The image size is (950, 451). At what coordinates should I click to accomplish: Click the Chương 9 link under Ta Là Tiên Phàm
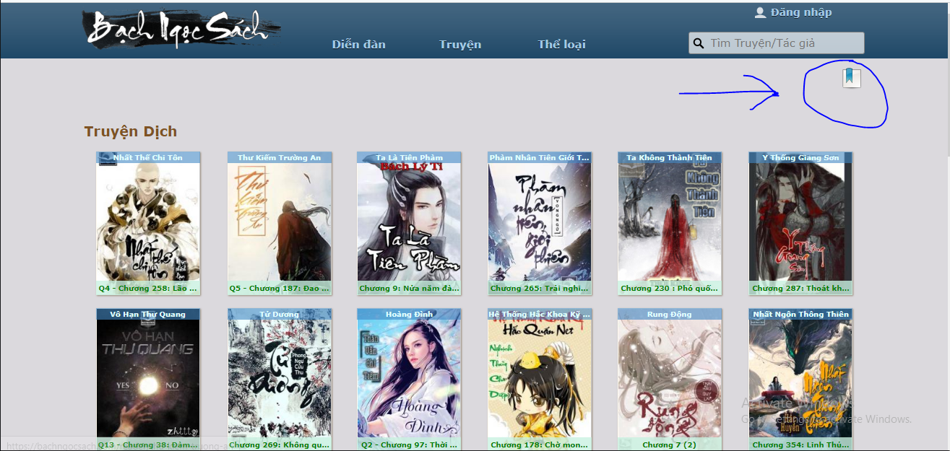click(409, 289)
